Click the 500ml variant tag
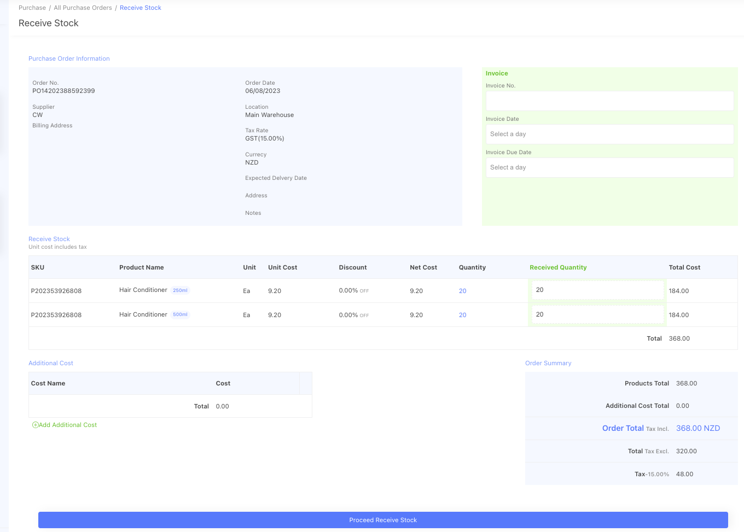 [180, 314]
